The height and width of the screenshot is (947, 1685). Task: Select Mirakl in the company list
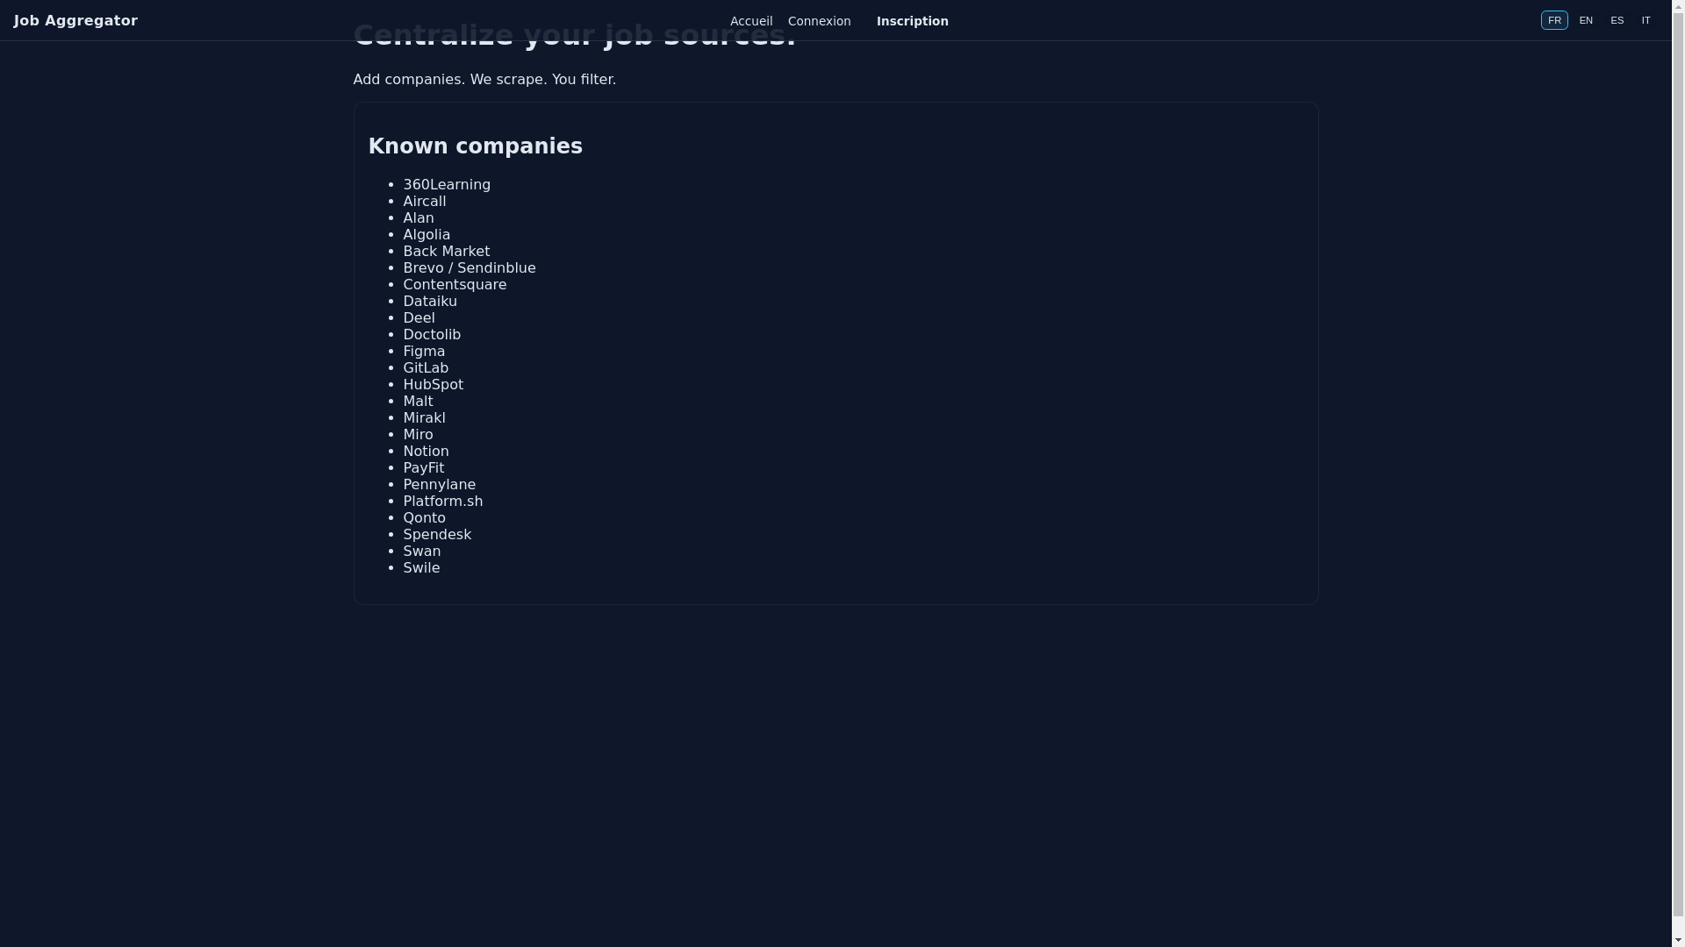click(x=425, y=418)
